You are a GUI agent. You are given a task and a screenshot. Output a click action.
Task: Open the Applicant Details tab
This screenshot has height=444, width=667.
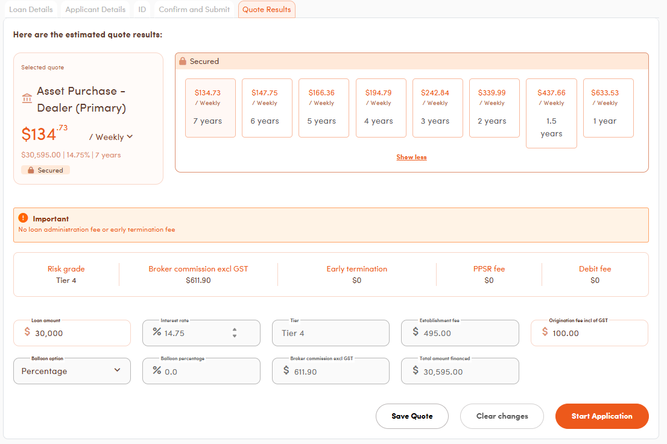pos(95,10)
